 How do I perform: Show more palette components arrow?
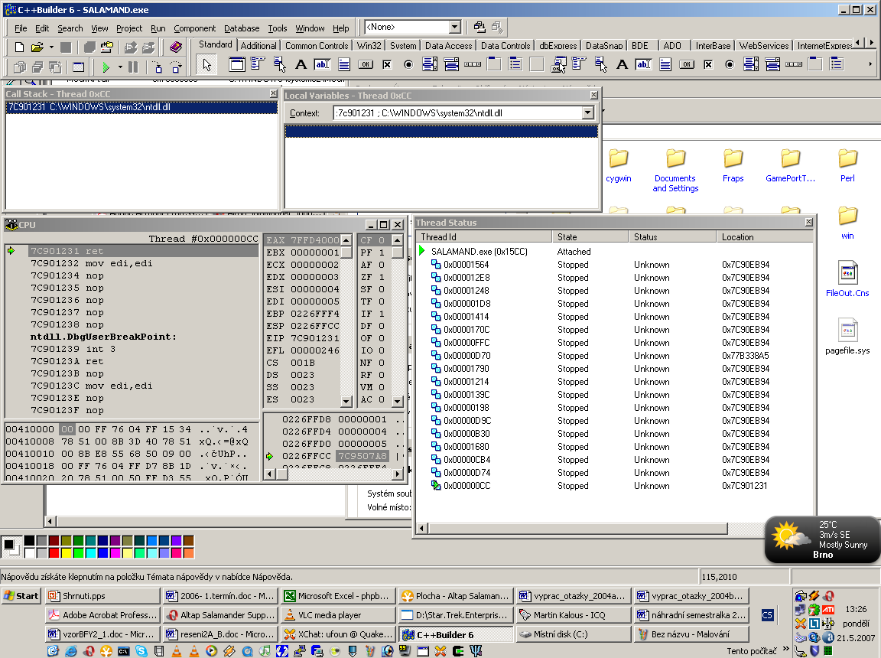pos(870,64)
